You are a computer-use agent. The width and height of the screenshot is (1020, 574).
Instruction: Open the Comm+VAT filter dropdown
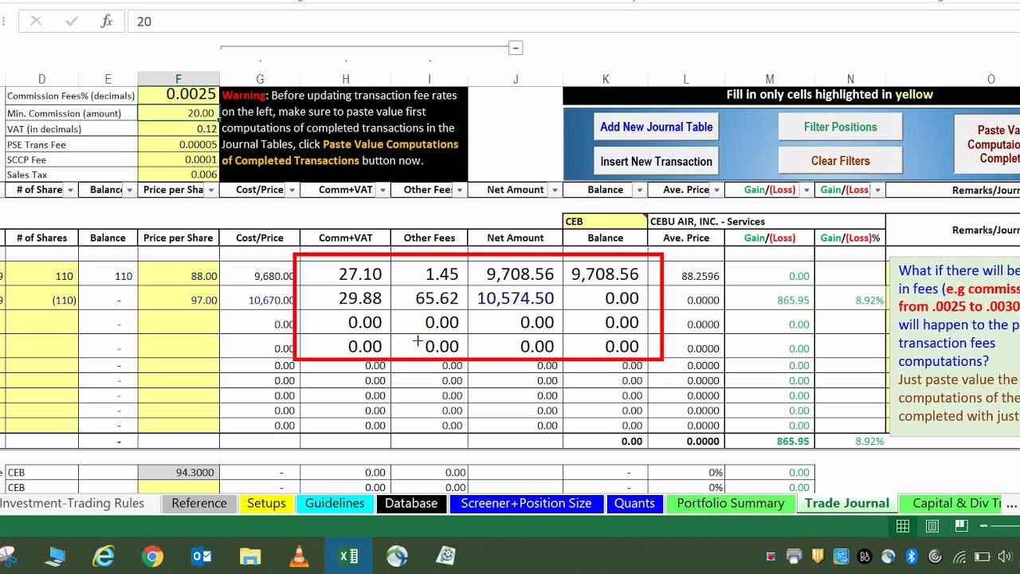coord(382,190)
